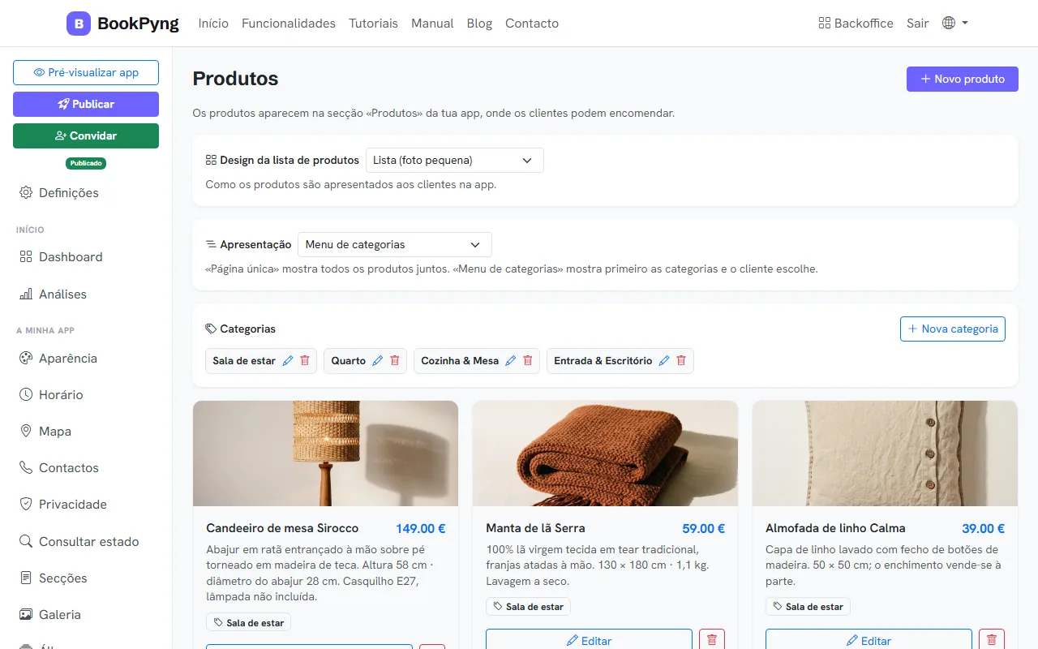Click the Novo produto button

[962, 79]
